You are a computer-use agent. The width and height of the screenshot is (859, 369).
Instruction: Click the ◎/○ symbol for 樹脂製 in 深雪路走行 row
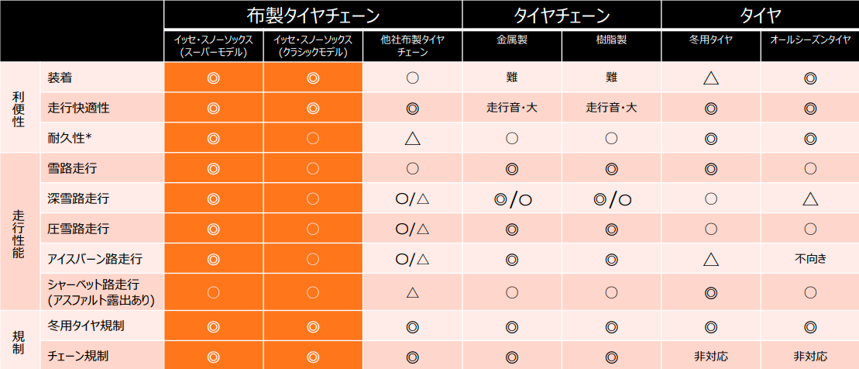click(x=611, y=199)
